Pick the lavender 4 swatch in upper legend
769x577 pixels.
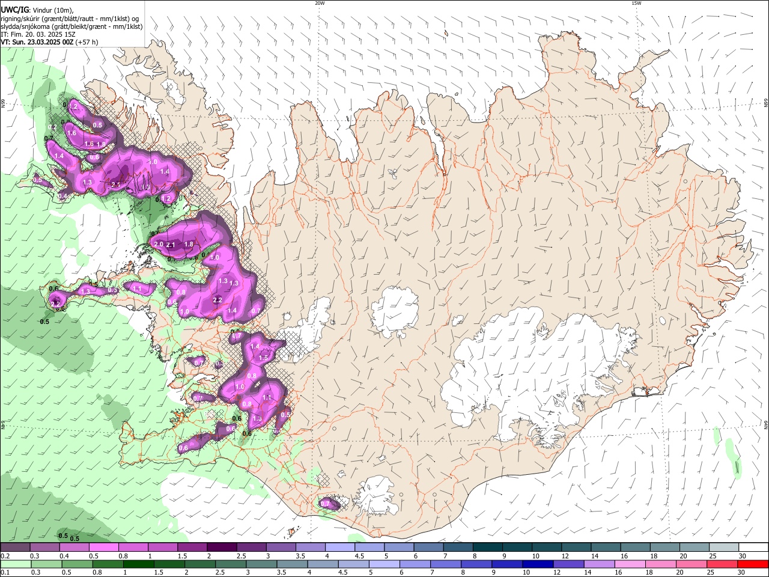pos(339,547)
